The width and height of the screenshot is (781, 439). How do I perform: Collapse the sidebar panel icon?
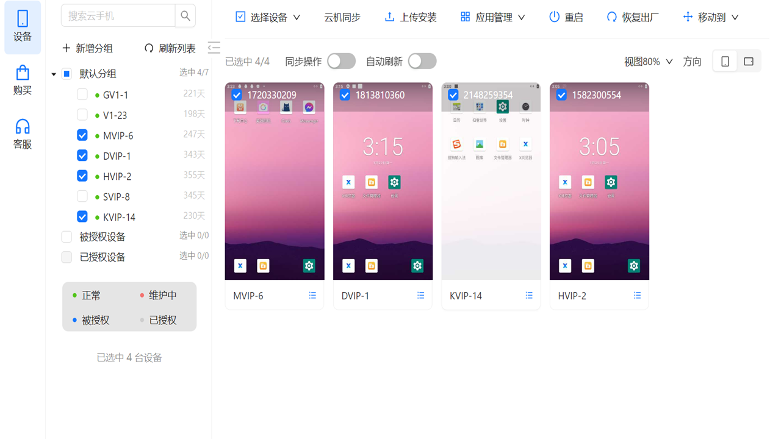click(214, 48)
